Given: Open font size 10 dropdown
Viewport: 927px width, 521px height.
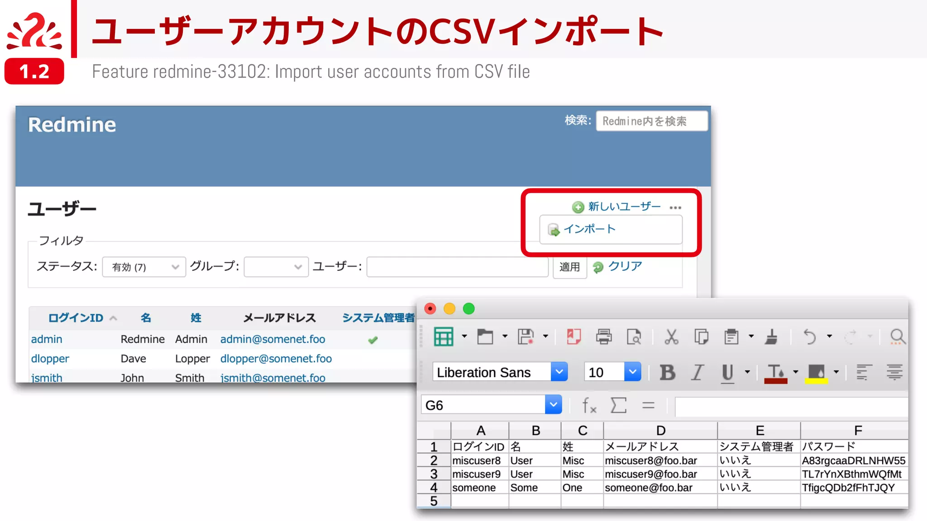Looking at the screenshot, I should pyautogui.click(x=632, y=372).
